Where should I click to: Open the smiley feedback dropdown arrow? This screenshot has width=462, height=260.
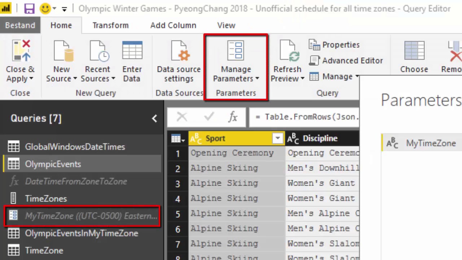point(55,9)
